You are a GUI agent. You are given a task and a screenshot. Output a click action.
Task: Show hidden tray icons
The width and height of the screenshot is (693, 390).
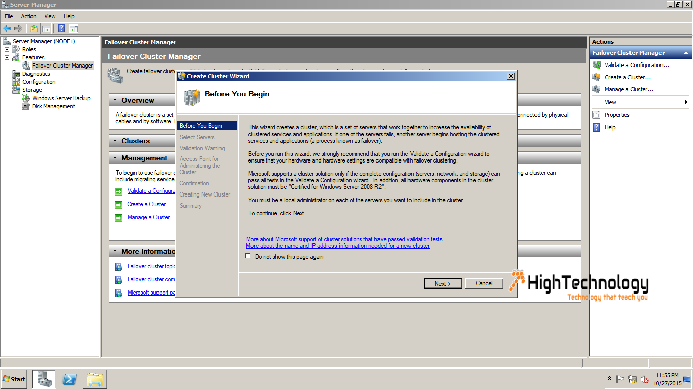point(609,379)
